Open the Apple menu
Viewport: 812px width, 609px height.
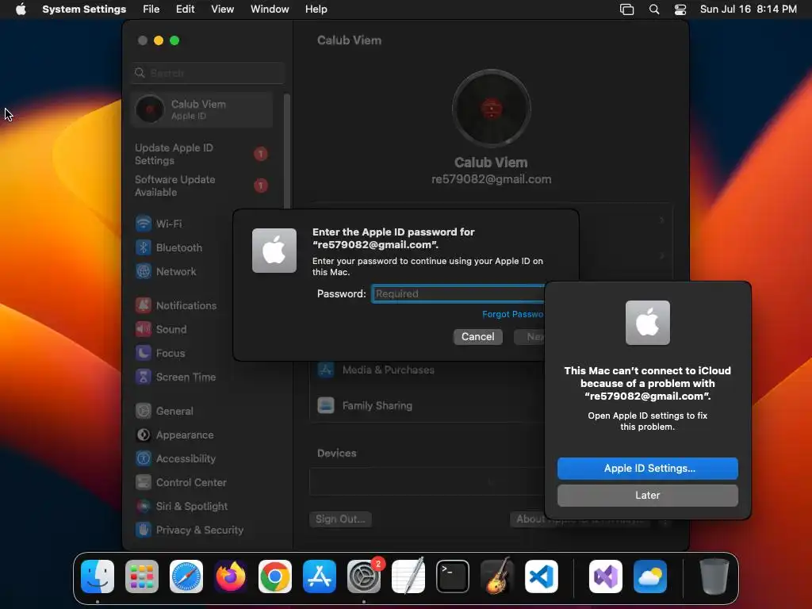point(21,10)
